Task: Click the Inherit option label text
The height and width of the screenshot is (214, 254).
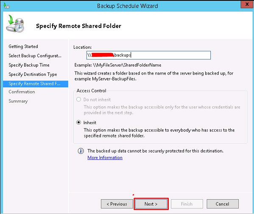Action: point(90,123)
